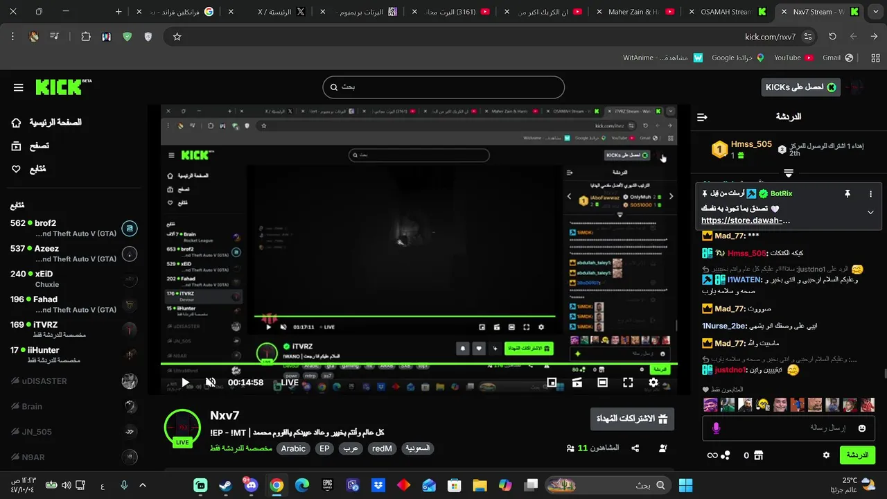Toggle theater mode

(602, 382)
